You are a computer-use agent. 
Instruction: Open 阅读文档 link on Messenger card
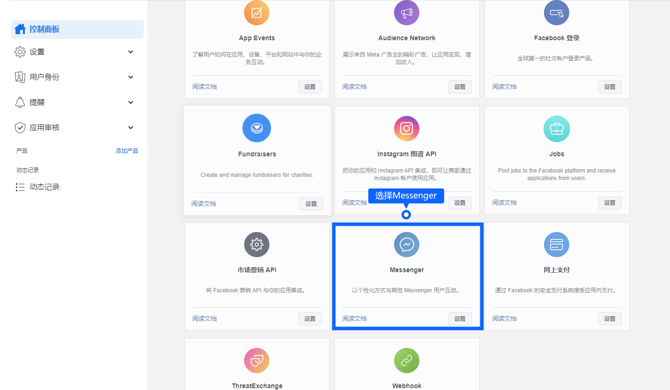click(x=354, y=318)
